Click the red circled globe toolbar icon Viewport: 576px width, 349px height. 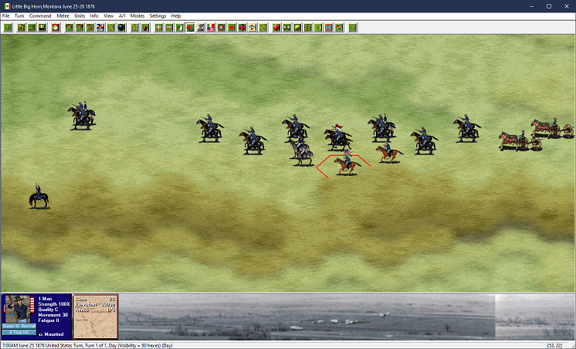(329, 28)
